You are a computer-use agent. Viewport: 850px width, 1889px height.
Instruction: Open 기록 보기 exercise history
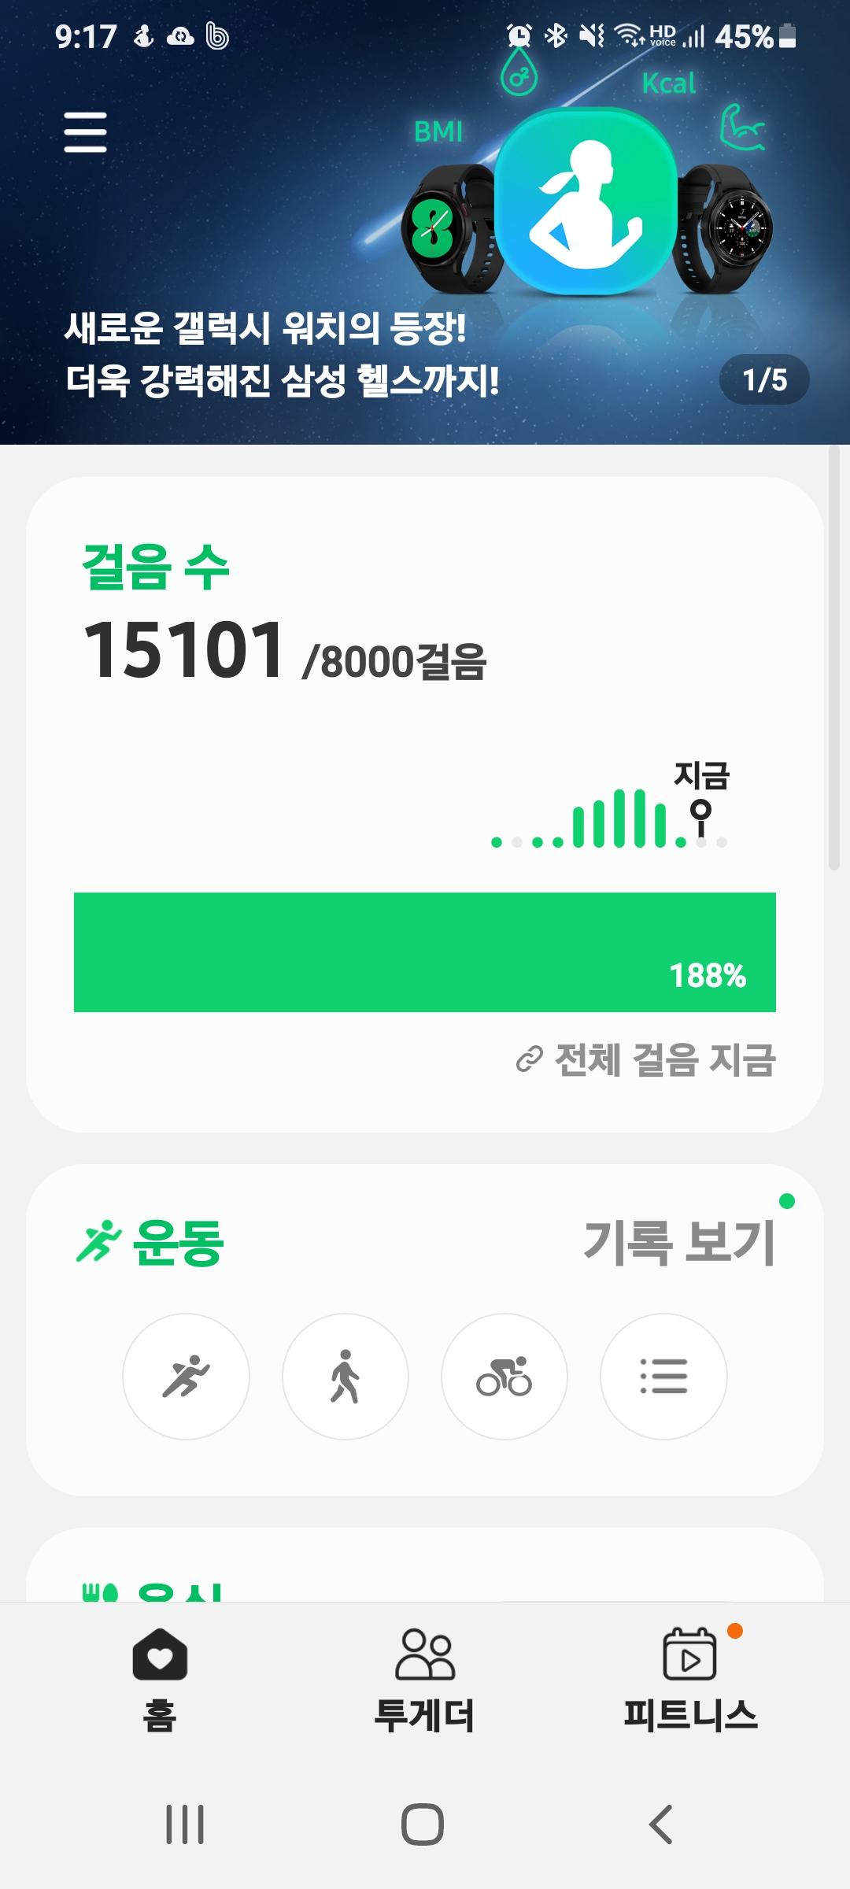679,1243
